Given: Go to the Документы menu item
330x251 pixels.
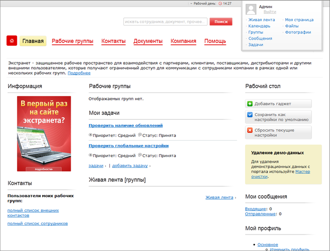Looking at the screenshot, I should pyautogui.click(x=148, y=42).
